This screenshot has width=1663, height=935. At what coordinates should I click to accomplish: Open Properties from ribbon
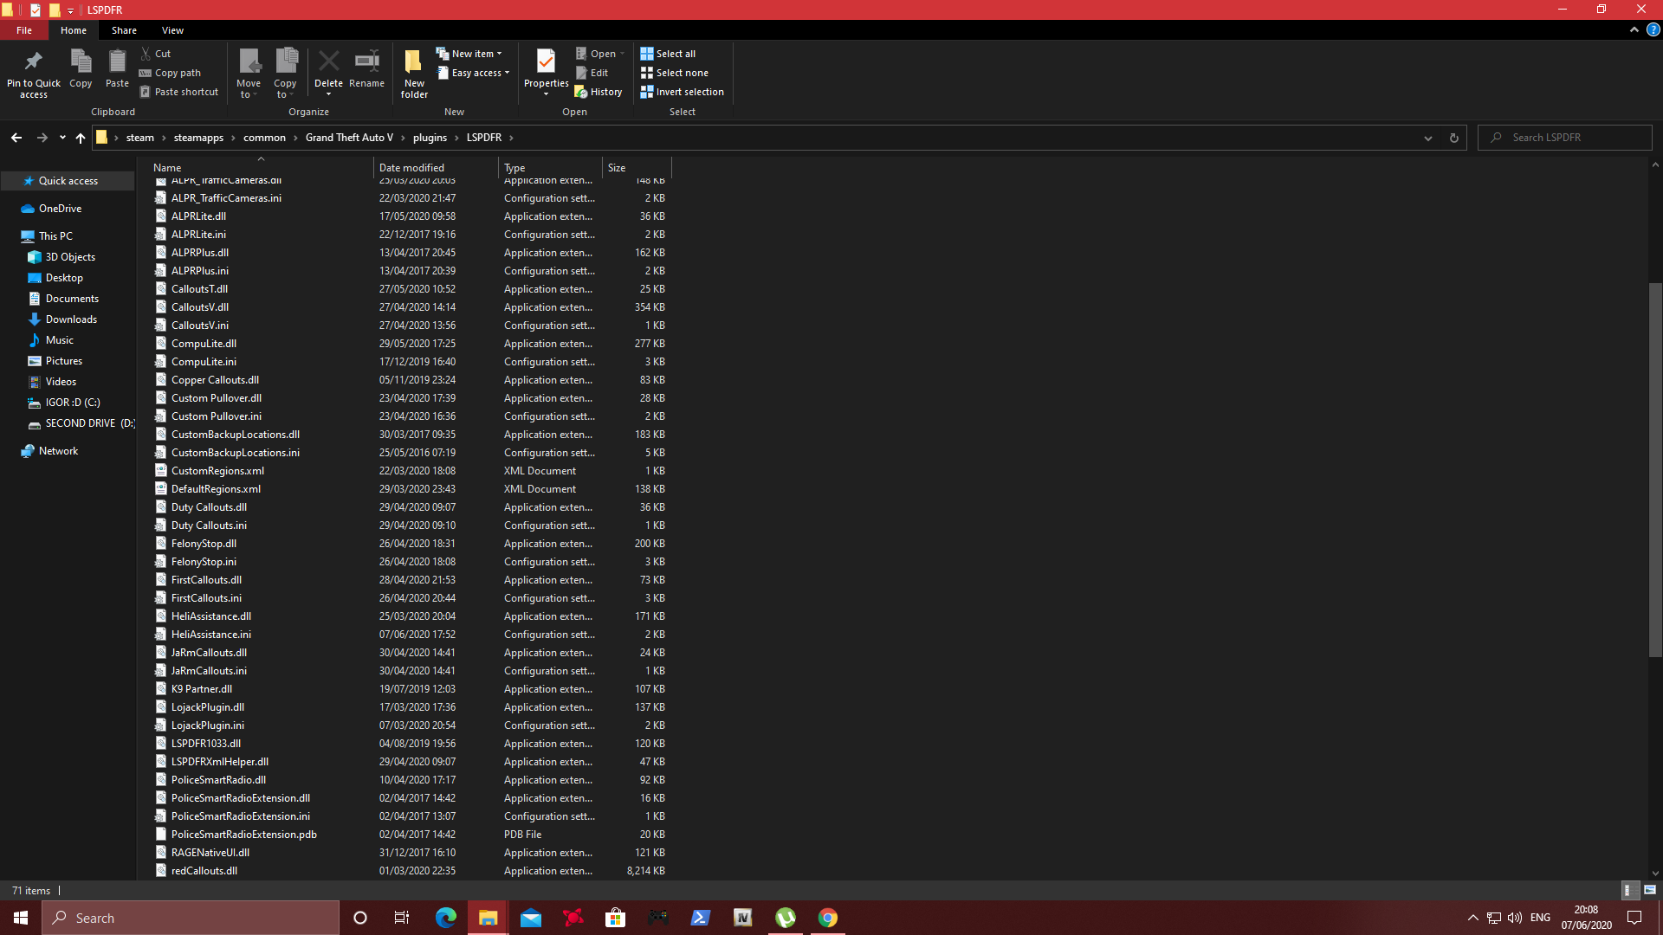[x=546, y=62]
